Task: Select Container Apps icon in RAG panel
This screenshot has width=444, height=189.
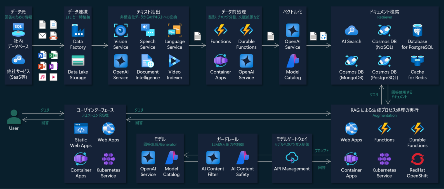Action: tap(351, 159)
